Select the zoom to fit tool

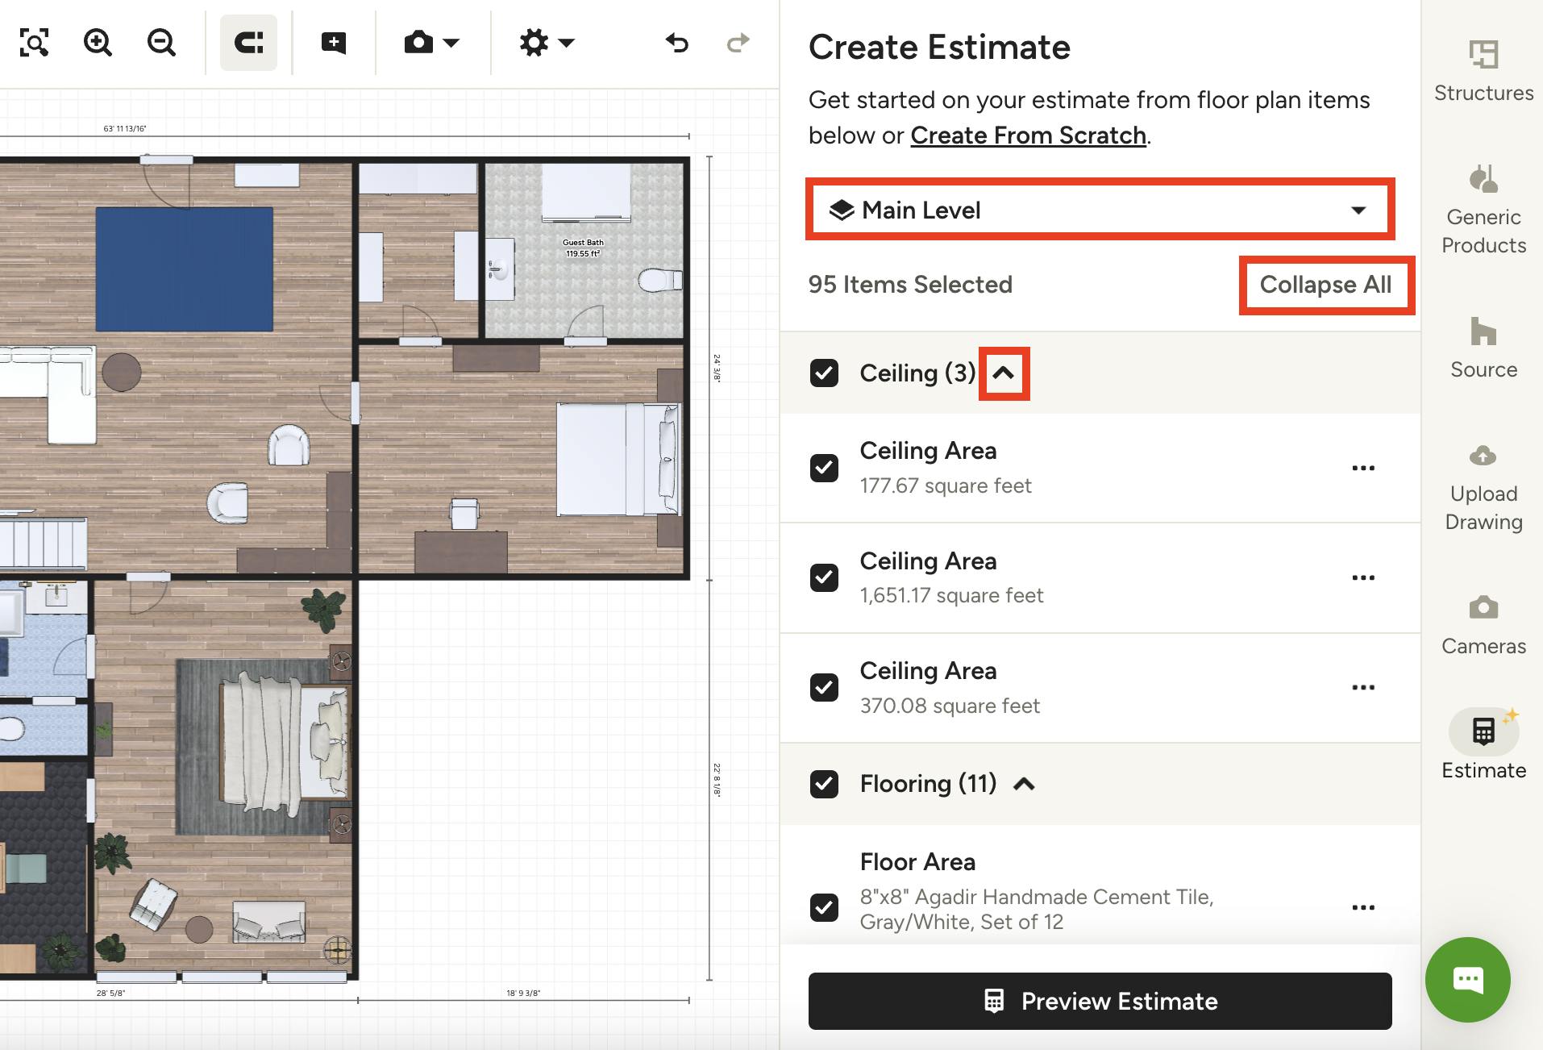(32, 43)
